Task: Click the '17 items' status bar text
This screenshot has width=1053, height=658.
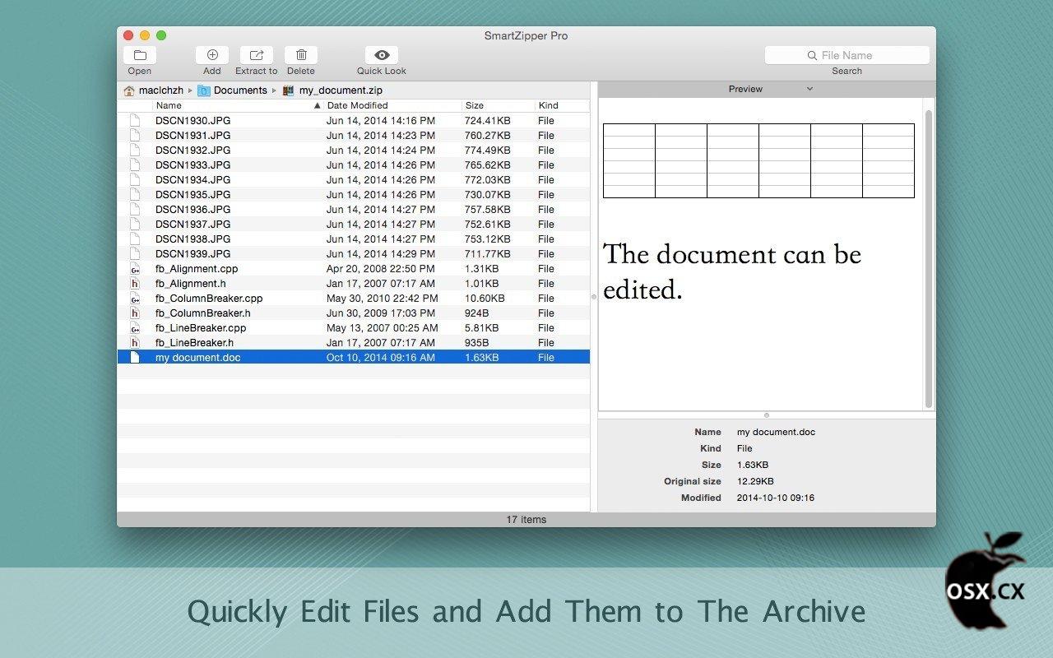Action: pos(526,520)
